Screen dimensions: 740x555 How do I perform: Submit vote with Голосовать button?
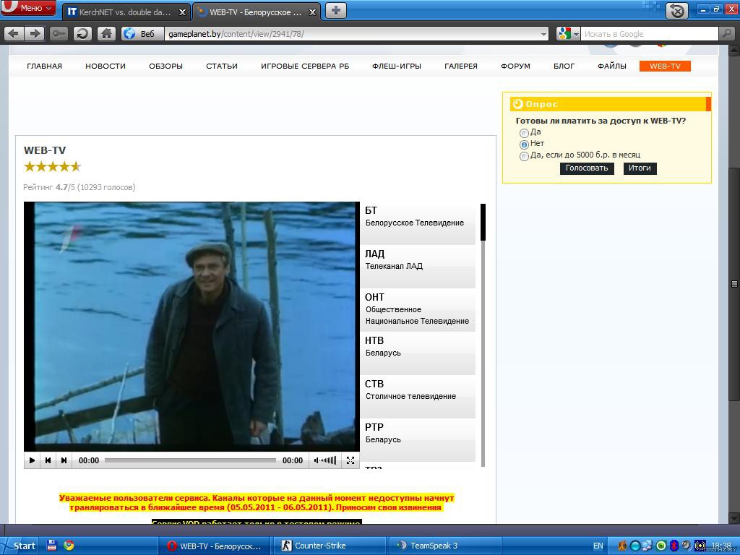[587, 168]
